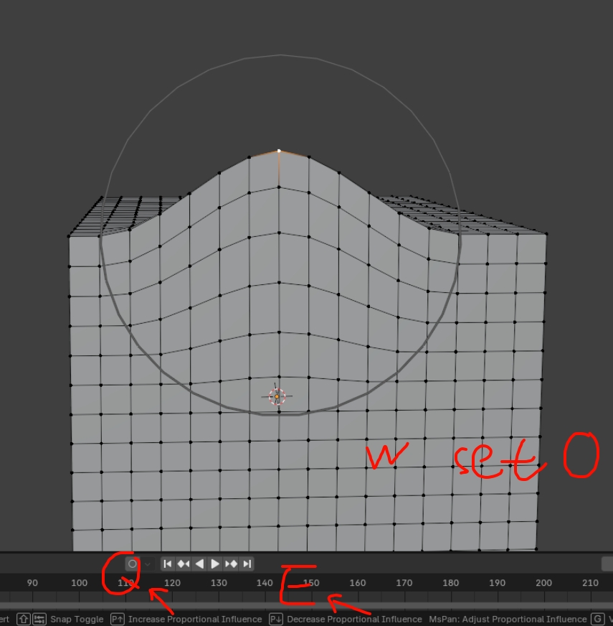Jump to the timeline end frame
Image resolution: width=613 pixels, height=626 pixels.
pos(247,564)
